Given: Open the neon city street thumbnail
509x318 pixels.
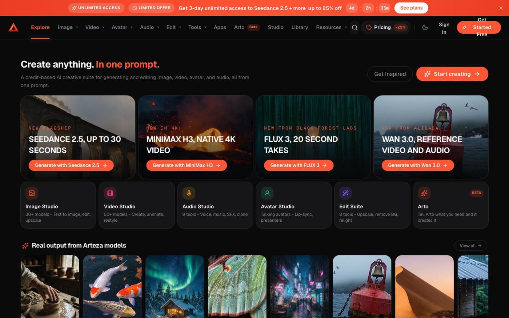Looking at the screenshot, I should [x=300, y=286].
